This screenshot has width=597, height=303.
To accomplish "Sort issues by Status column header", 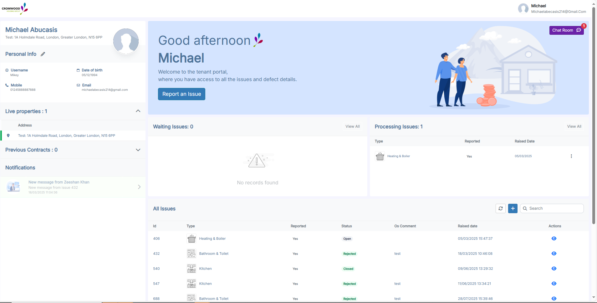I will tap(346, 226).
